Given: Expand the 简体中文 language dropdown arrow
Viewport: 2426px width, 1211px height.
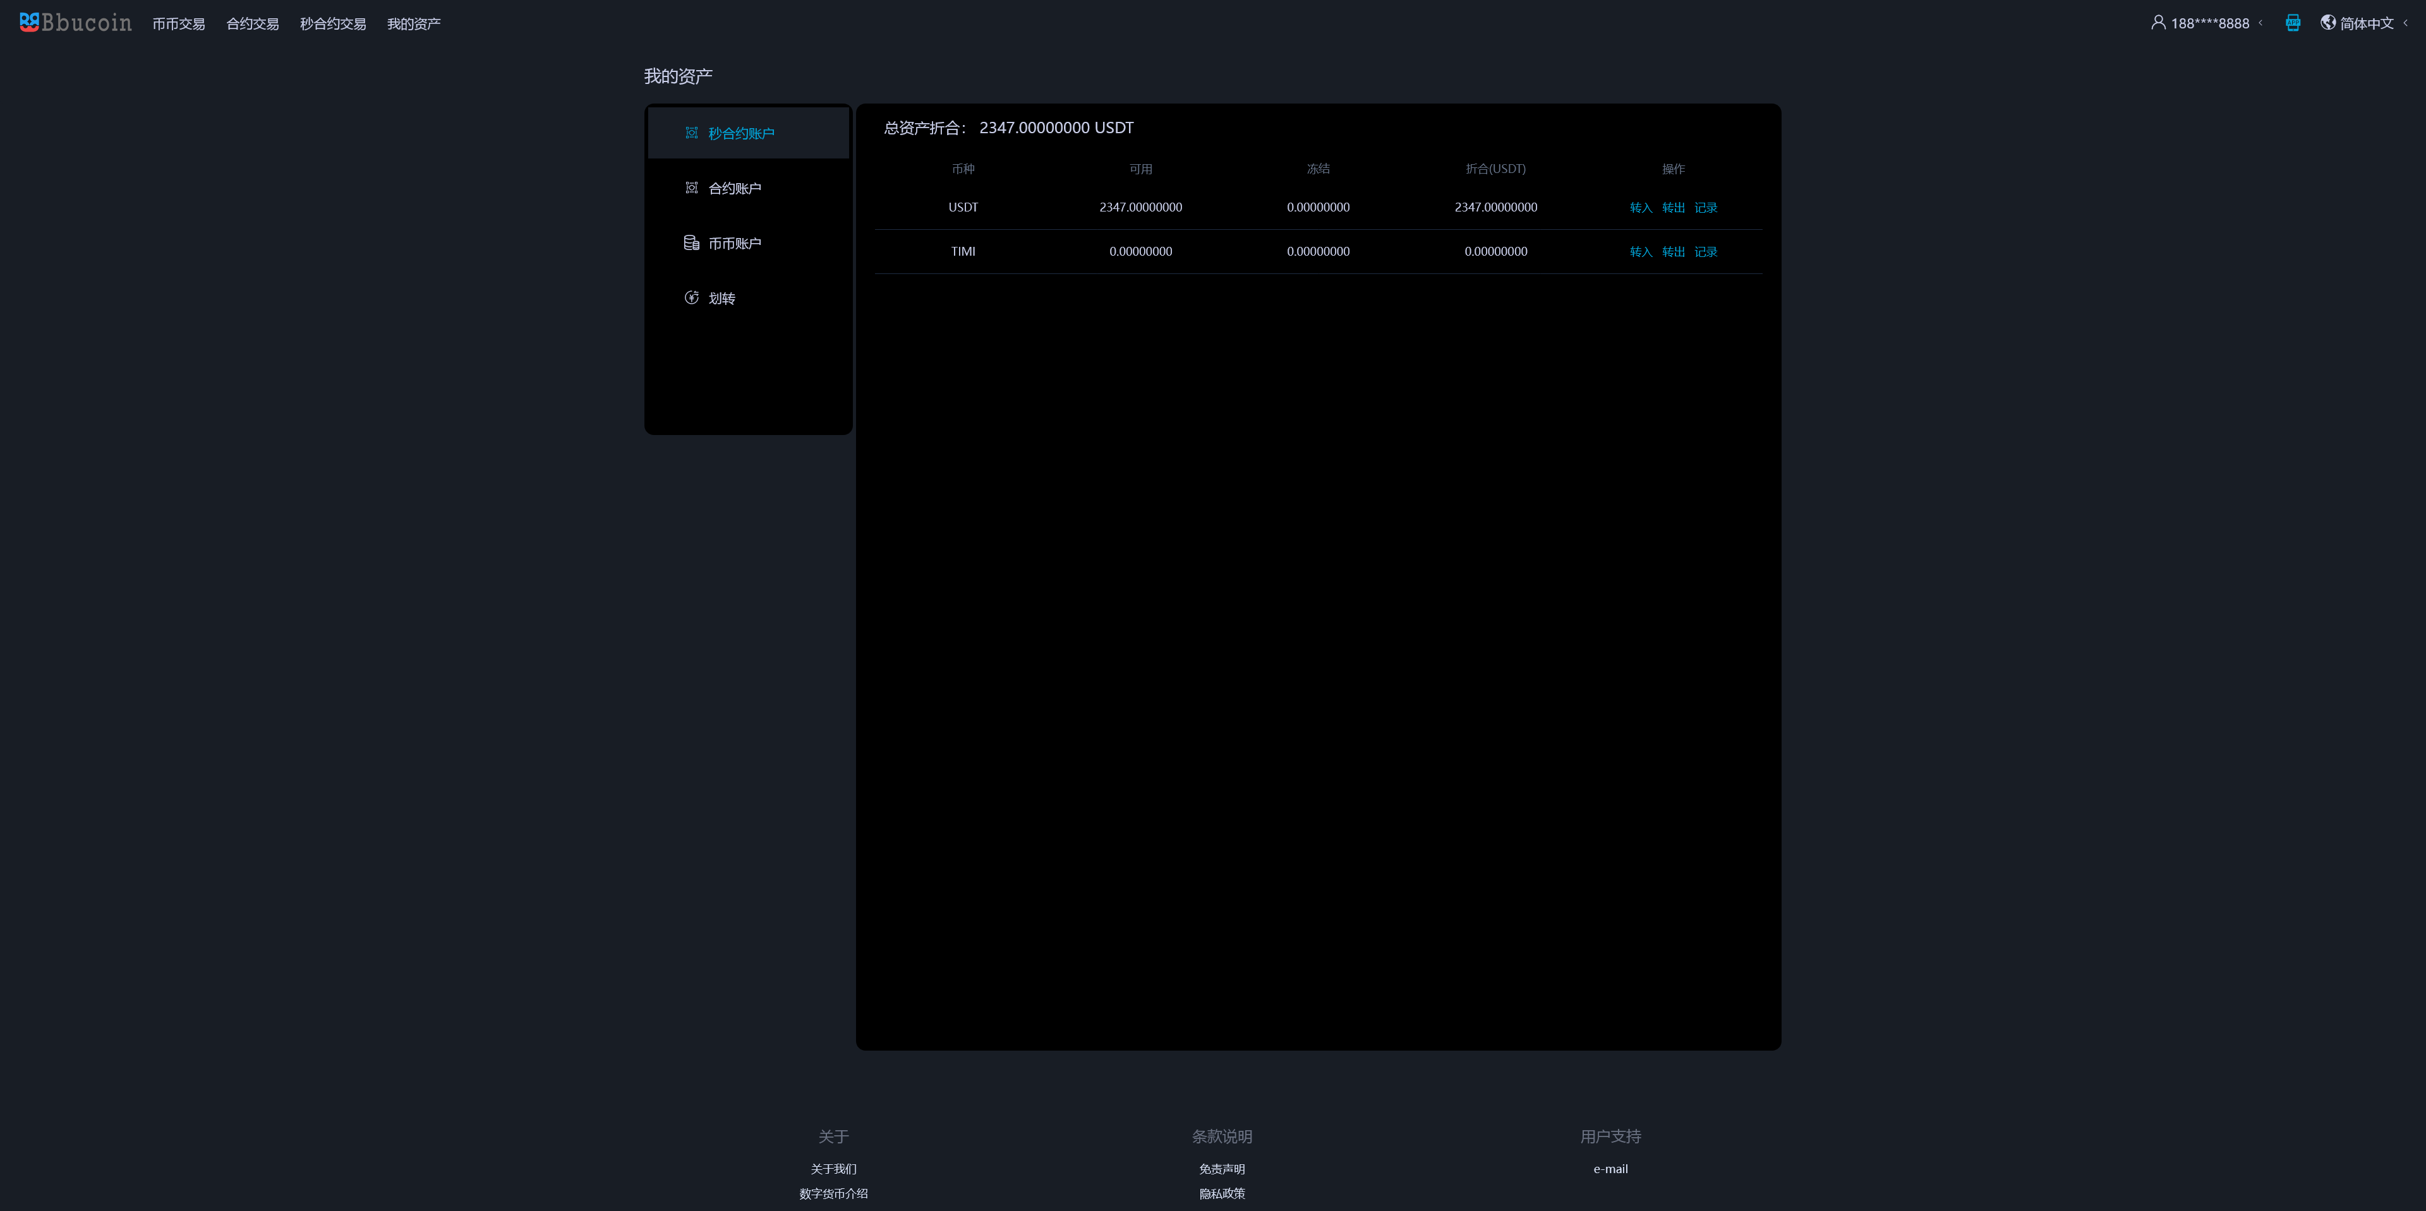Looking at the screenshot, I should click(x=2405, y=23).
